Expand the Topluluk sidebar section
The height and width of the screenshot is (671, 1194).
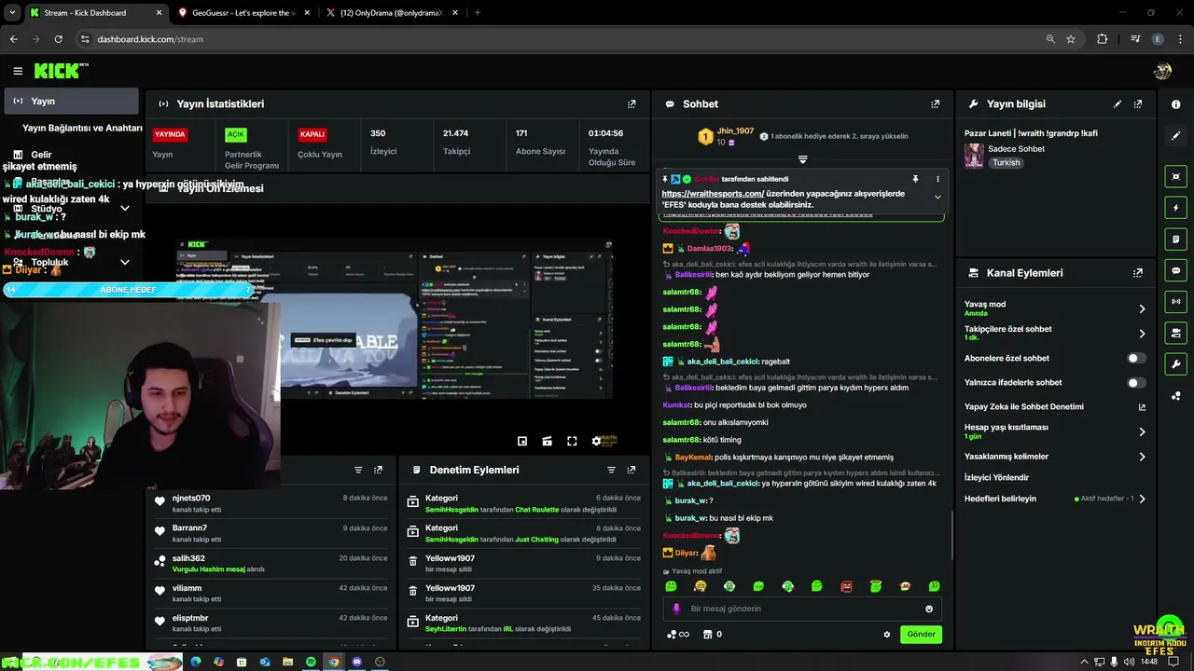click(x=125, y=263)
